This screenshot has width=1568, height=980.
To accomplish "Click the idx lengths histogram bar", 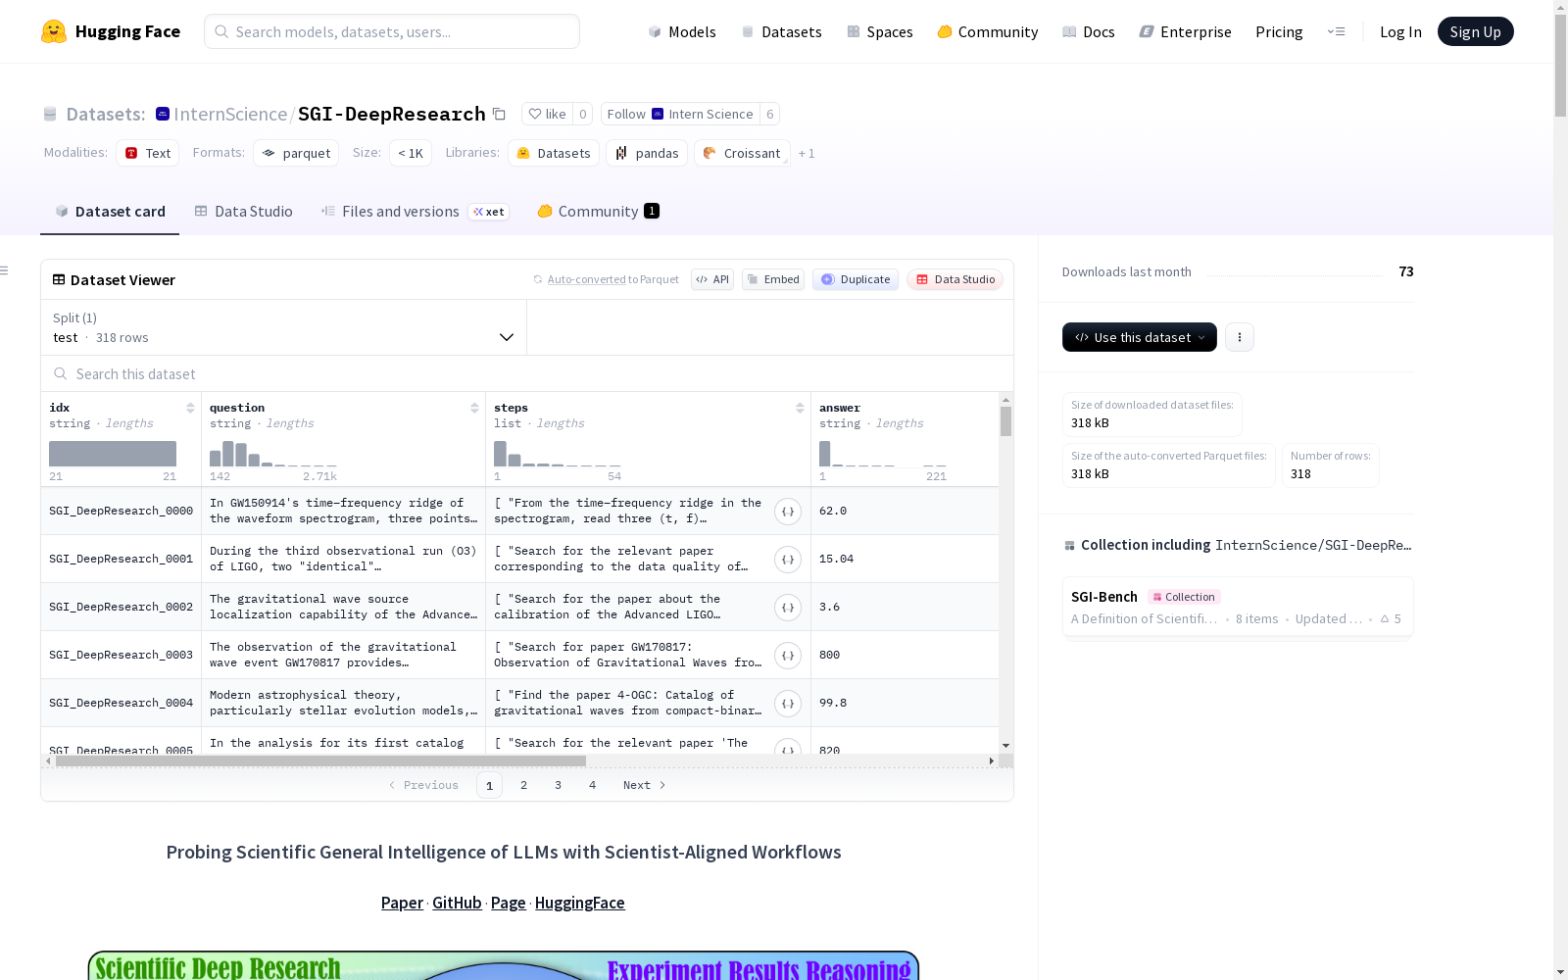I will click(x=113, y=453).
